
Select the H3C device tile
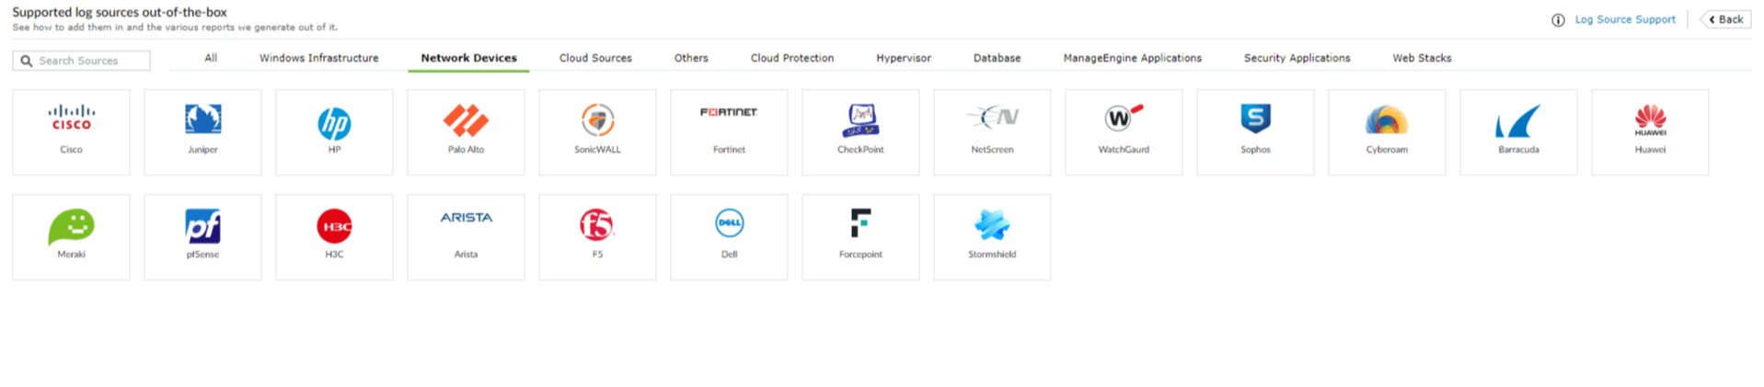pos(334,237)
